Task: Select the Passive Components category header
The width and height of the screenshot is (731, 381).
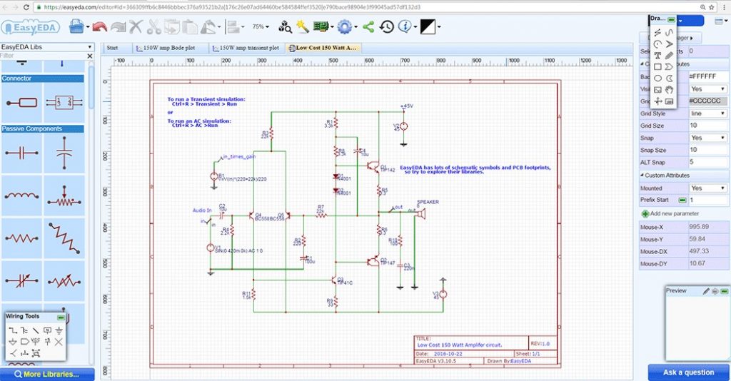Action: (42, 128)
